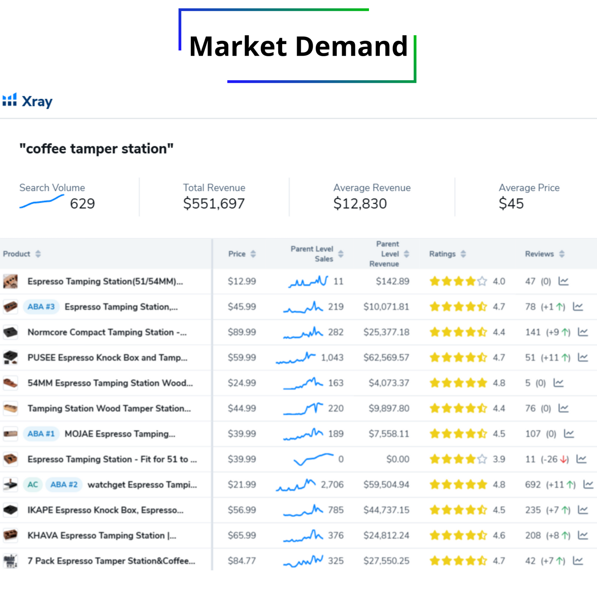Viewport: 597px width, 597px height.
Task: Click the Normcore Compact Tamping Station thumbnail
Action: (x=10, y=332)
